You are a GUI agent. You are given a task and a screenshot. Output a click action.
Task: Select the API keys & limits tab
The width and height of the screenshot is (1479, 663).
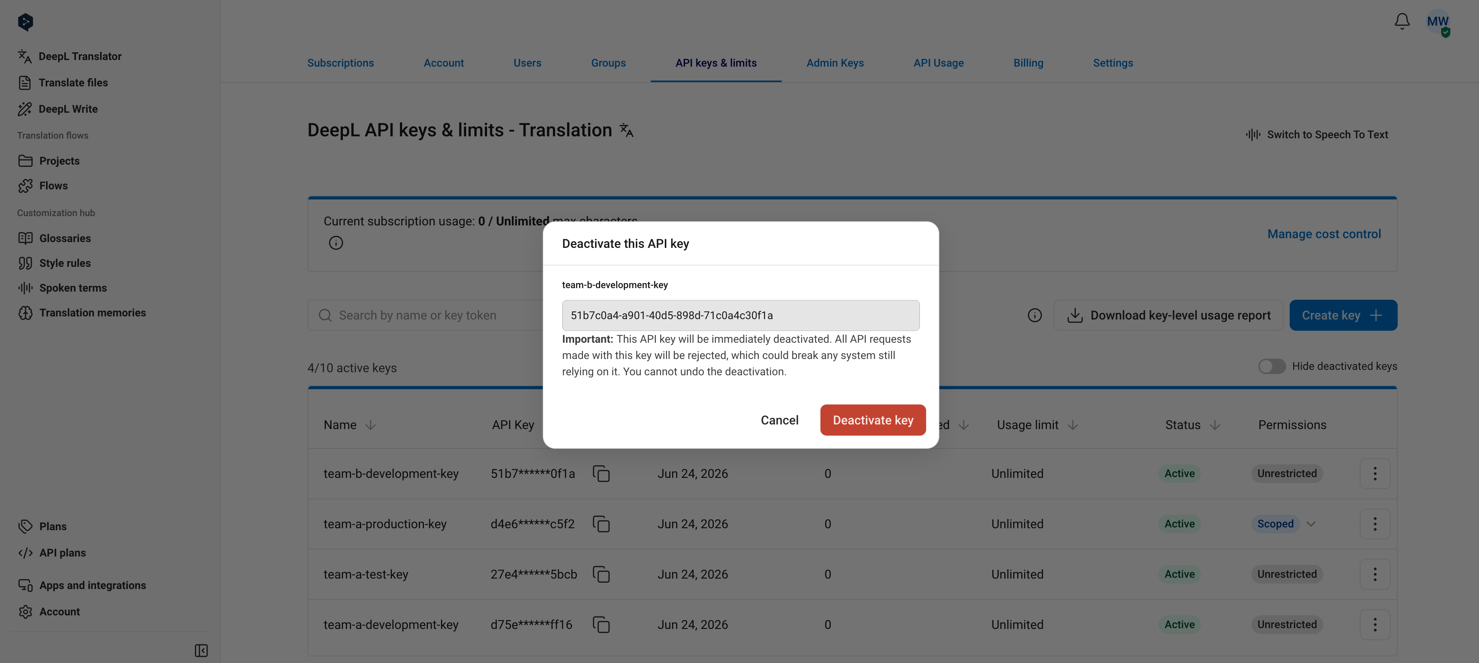pyautogui.click(x=716, y=63)
